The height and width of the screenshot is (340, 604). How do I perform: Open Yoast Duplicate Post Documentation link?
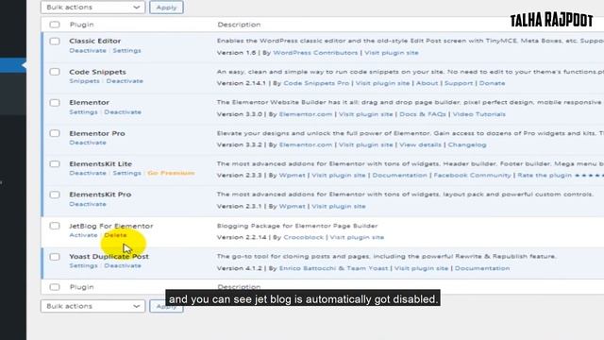point(482,268)
